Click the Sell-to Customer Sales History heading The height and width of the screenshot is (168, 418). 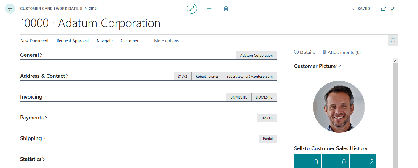click(x=331, y=148)
